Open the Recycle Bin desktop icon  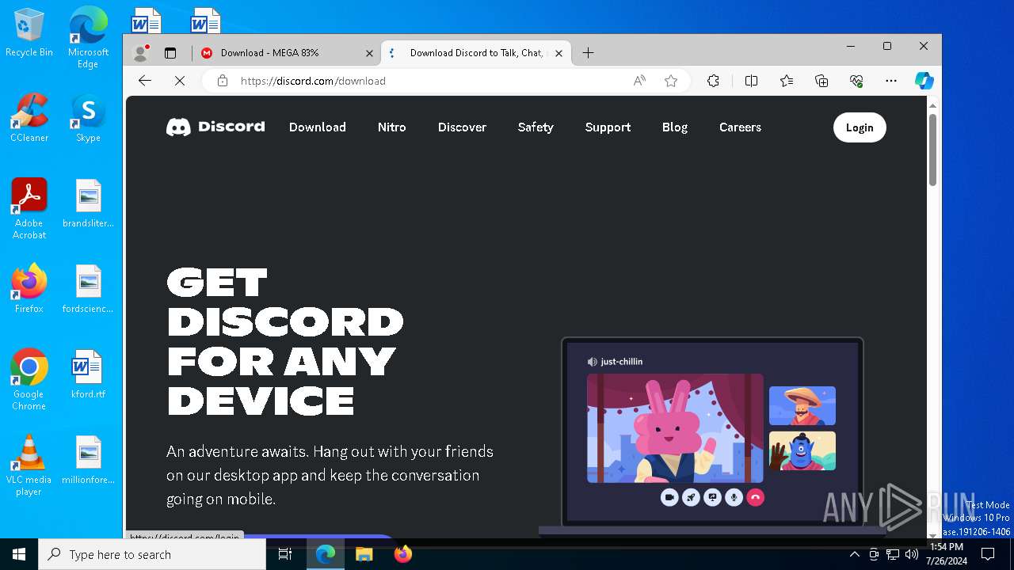coord(29,32)
